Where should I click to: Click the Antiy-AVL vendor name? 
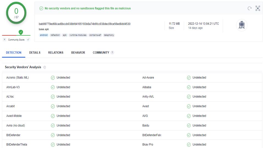[148, 96]
